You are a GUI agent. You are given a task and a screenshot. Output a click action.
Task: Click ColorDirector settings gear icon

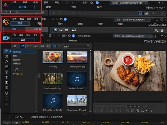(x=91, y=3)
